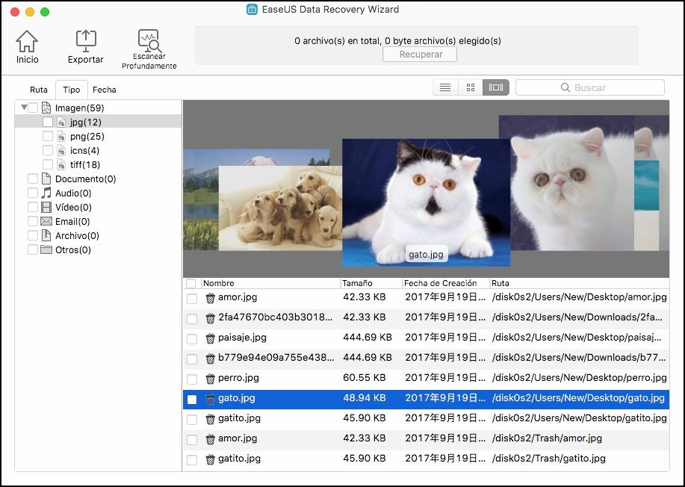The height and width of the screenshot is (487, 685).
Task: Click the Archivo zip icon
Action: (x=46, y=235)
